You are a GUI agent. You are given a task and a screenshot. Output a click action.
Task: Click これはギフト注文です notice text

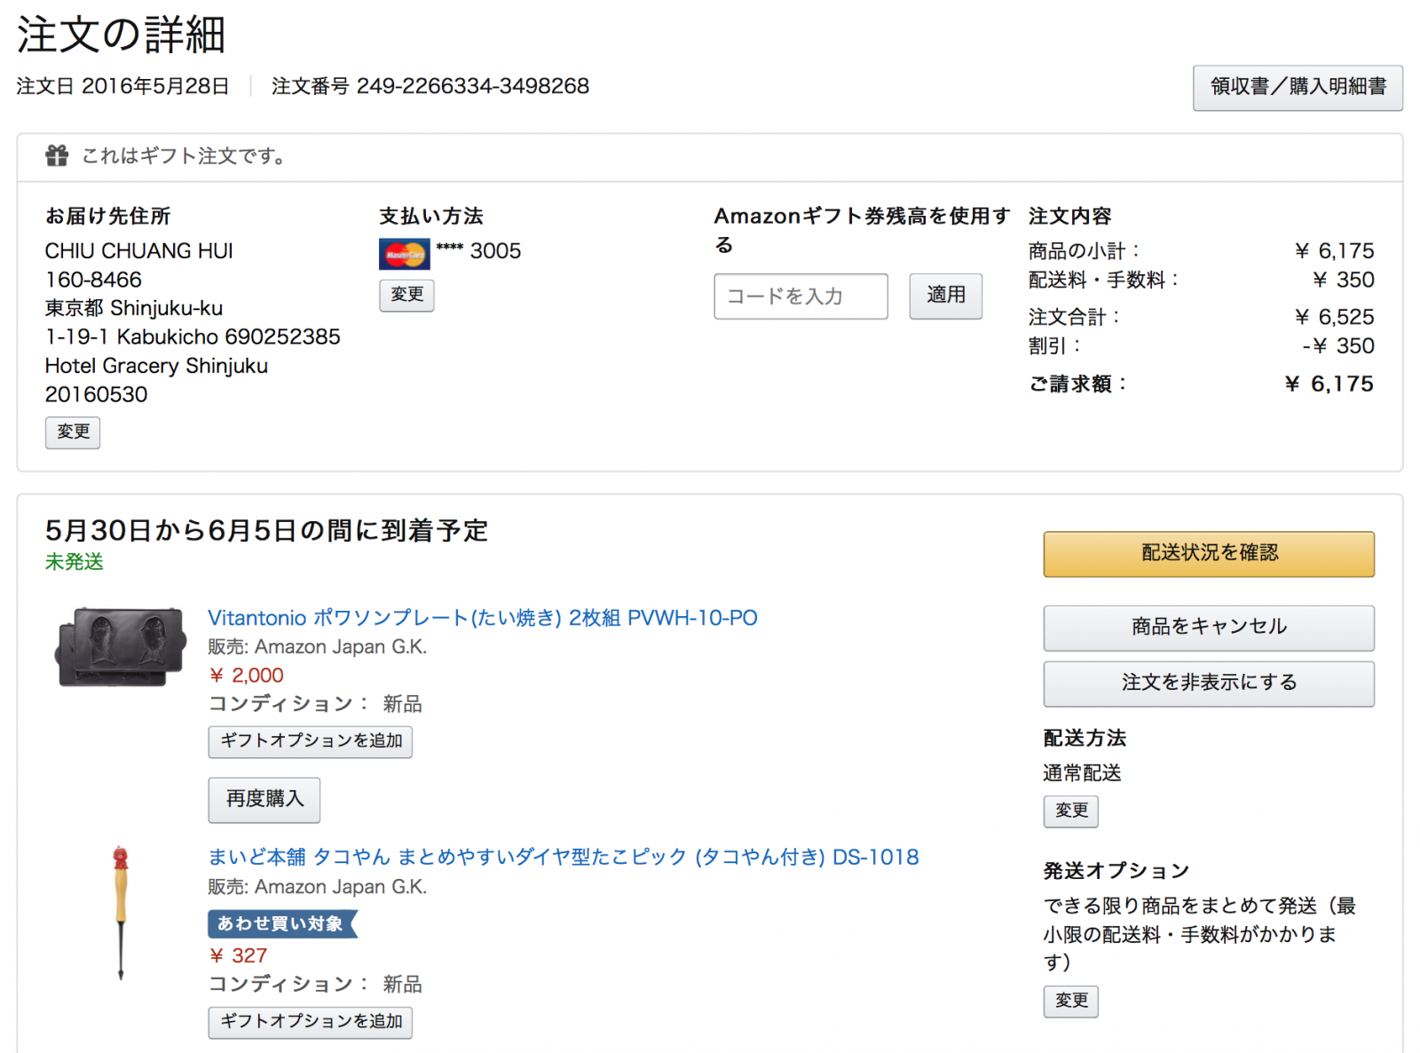(x=184, y=156)
